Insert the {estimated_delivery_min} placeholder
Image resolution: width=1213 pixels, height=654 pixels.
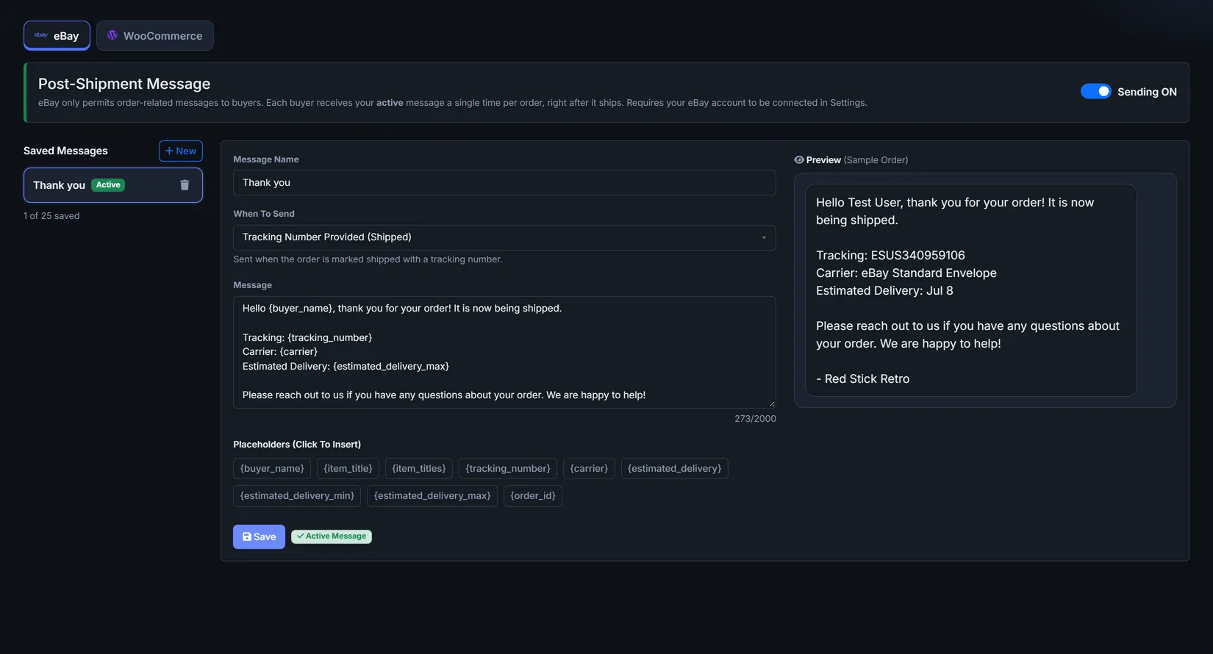pyautogui.click(x=297, y=495)
